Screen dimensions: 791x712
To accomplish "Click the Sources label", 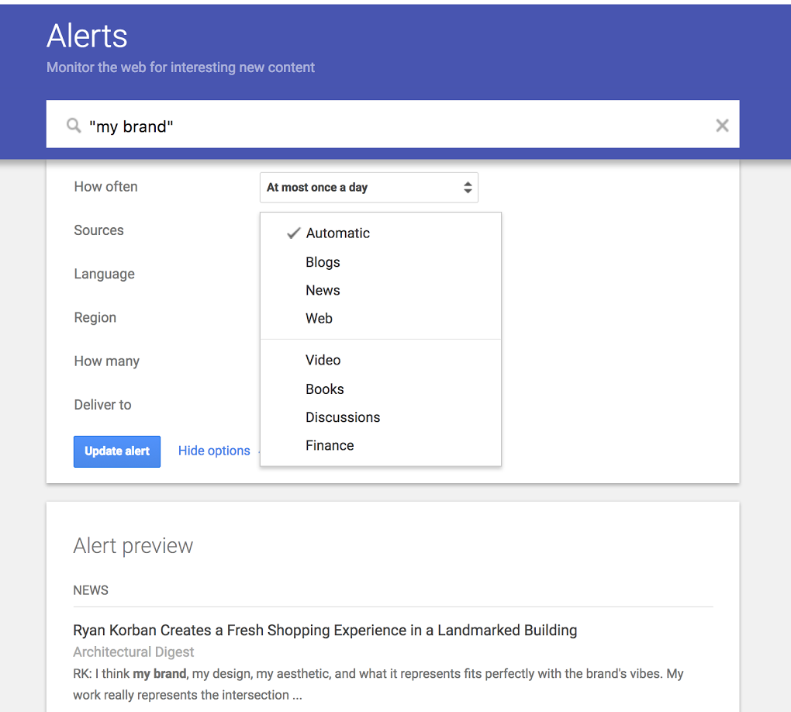I will (99, 230).
